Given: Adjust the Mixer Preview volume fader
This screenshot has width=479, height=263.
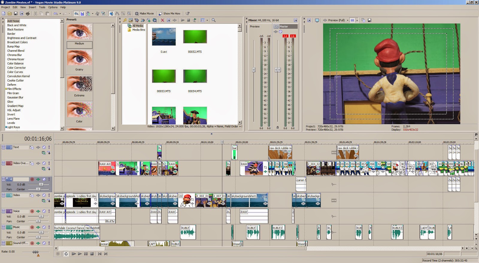Looking at the screenshot, I should pyautogui.click(x=254, y=70).
